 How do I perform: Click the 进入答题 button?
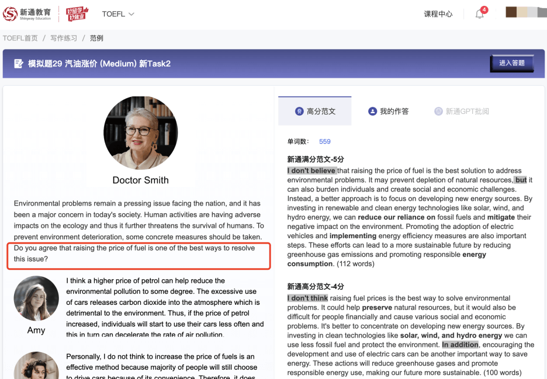tap(512, 63)
